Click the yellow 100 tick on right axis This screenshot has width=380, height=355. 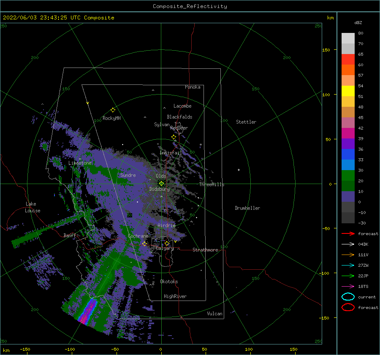click(326, 95)
